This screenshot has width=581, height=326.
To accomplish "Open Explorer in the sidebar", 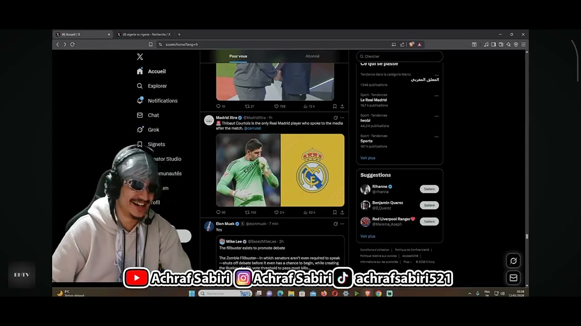I will click(x=152, y=86).
